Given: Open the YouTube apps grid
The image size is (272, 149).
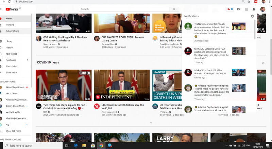Looking at the screenshot, I should (x=246, y=9).
